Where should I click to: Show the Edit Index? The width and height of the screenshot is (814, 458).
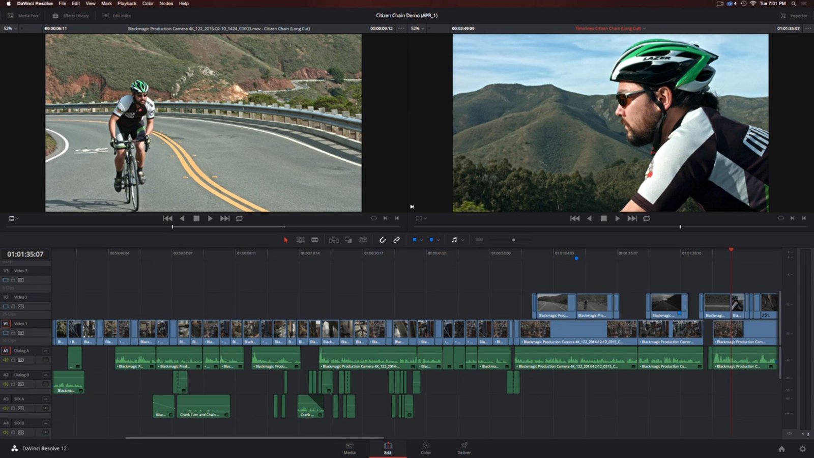(x=116, y=15)
